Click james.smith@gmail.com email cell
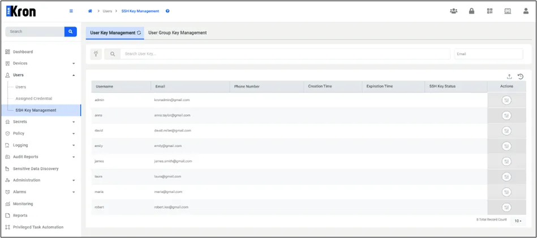 point(173,162)
